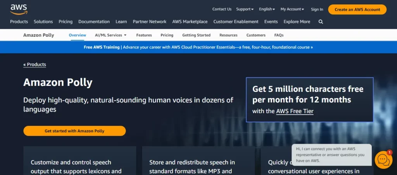This screenshot has height=175, width=397.
Task: Click Create an AWS Account button
Action: point(357,9)
